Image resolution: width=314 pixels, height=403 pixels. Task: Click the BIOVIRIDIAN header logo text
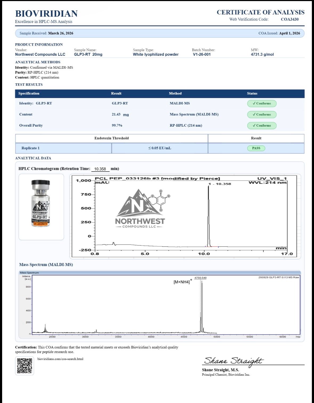tap(46, 14)
